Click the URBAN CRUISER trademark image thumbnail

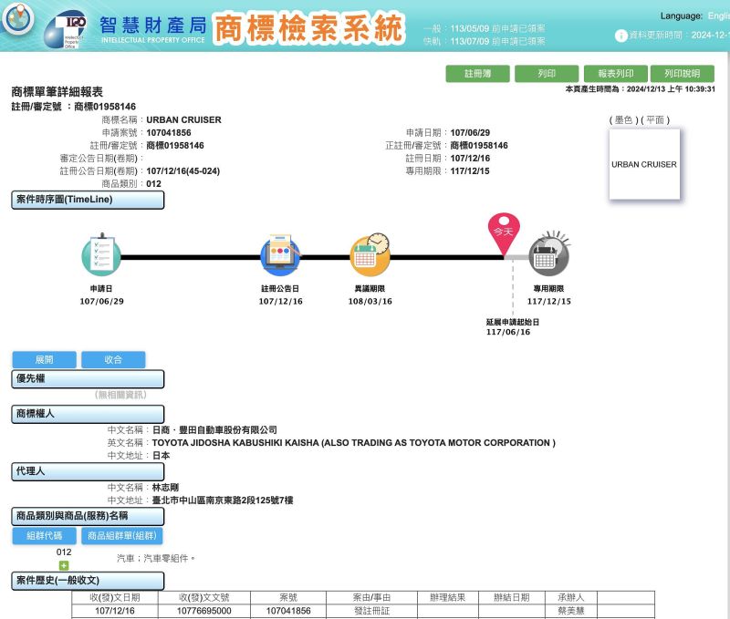(644, 164)
